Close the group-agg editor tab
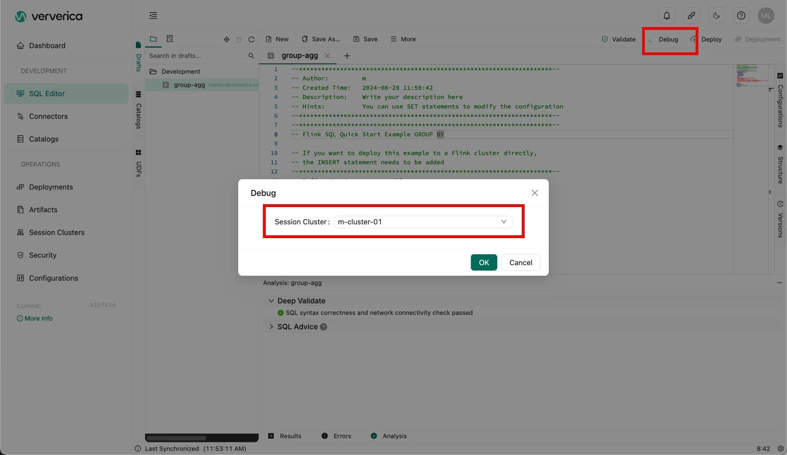 [327, 56]
